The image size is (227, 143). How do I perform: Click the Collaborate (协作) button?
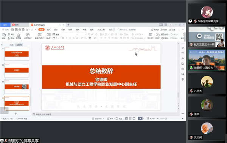(x=164, y=29)
